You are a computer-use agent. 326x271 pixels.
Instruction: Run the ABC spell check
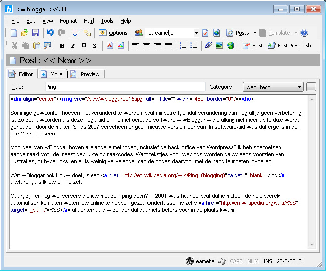(76, 33)
